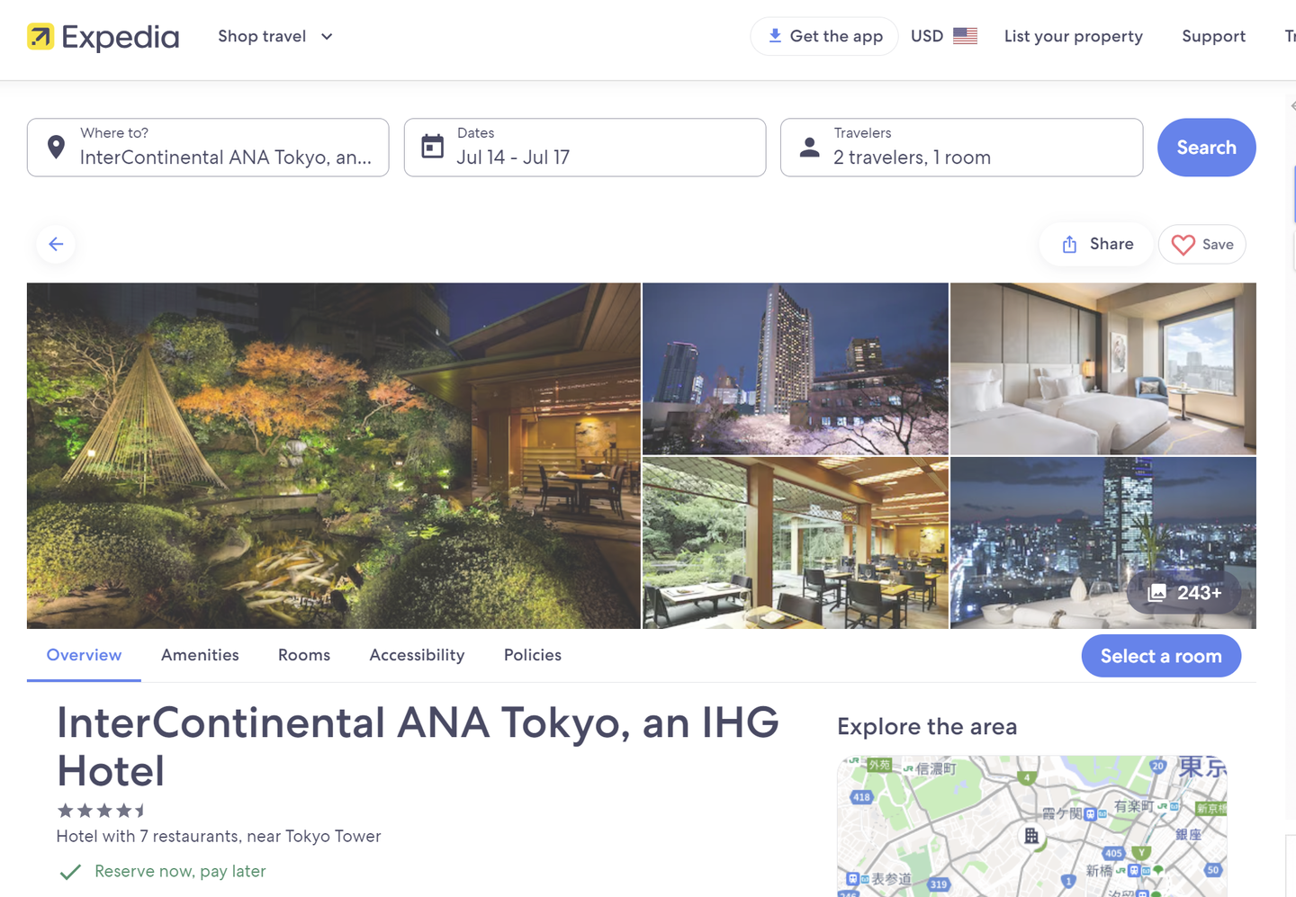
Task: Edit the Where to destination field
Action: (x=208, y=148)
